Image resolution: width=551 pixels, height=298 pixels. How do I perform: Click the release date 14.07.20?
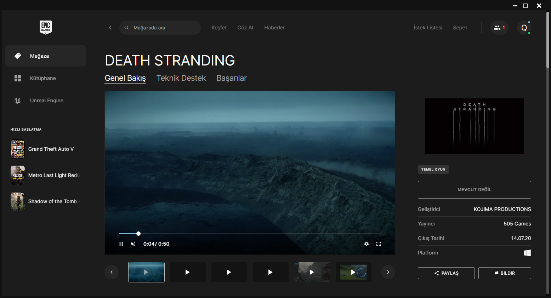(521, 238)
